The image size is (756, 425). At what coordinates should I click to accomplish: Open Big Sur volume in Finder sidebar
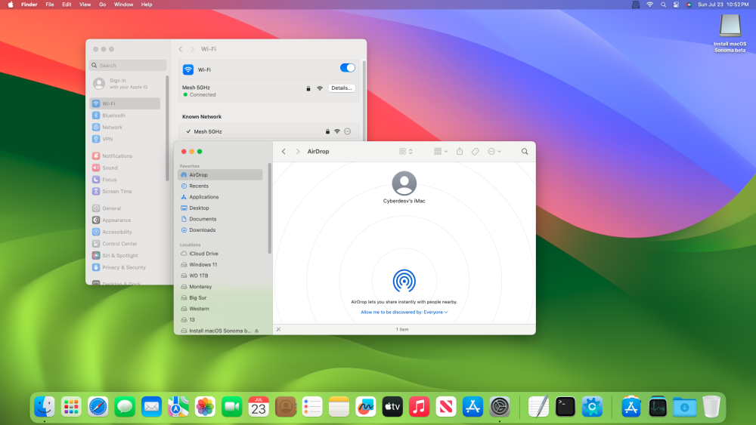[220, 298]
